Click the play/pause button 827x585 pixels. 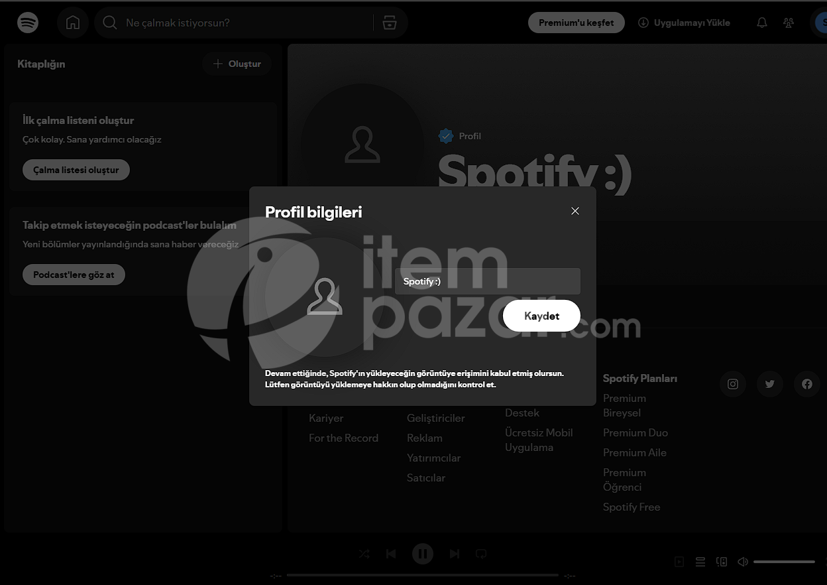[423, 554]
